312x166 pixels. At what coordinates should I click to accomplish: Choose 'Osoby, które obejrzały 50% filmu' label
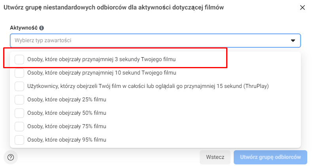pos(67,113)
